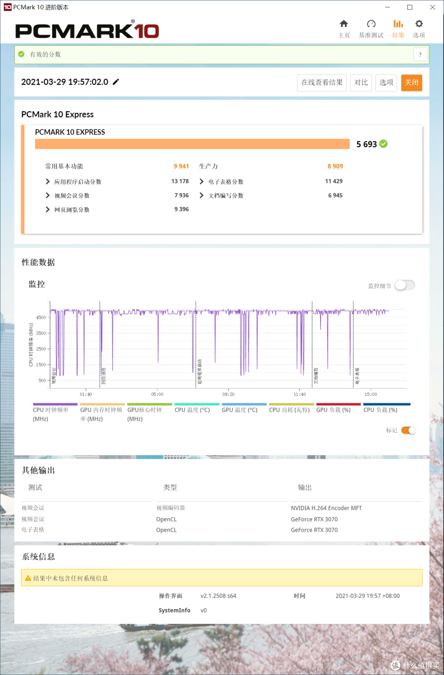The image size is (444, 675).
Task: Maximize the PCMark 10 window
Action: (x=410, y=7)
